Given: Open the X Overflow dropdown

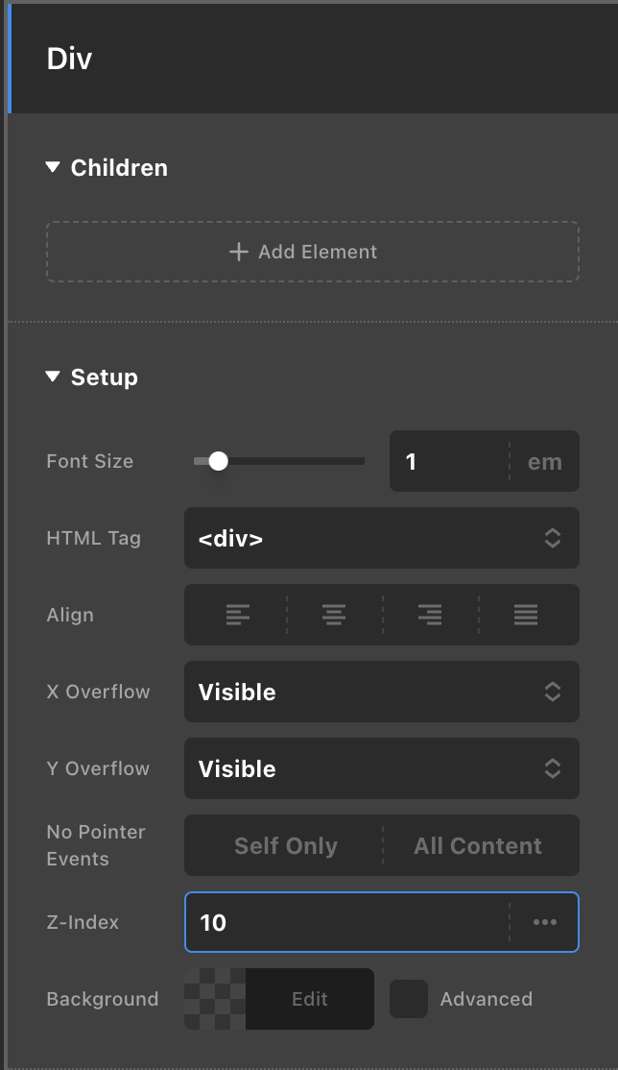Looking at the screenshot, I should coord(381,692).
